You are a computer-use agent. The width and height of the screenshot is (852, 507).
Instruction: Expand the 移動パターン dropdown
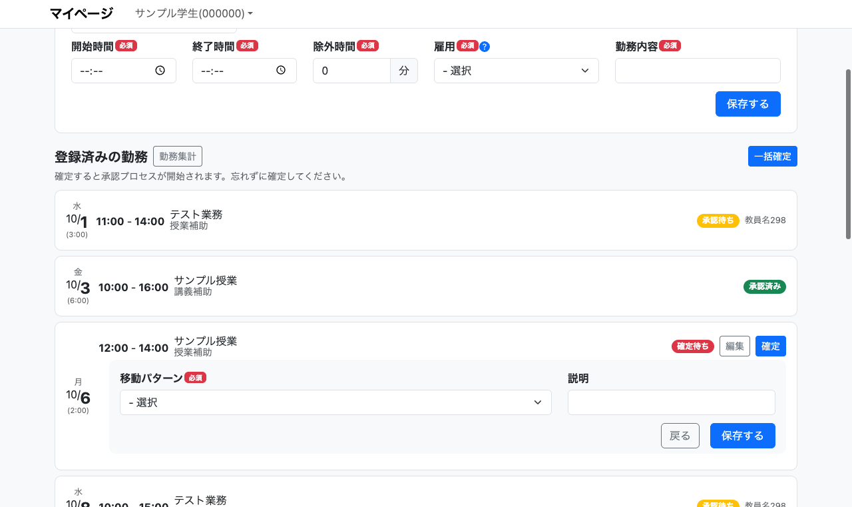[x=335, y=402]
